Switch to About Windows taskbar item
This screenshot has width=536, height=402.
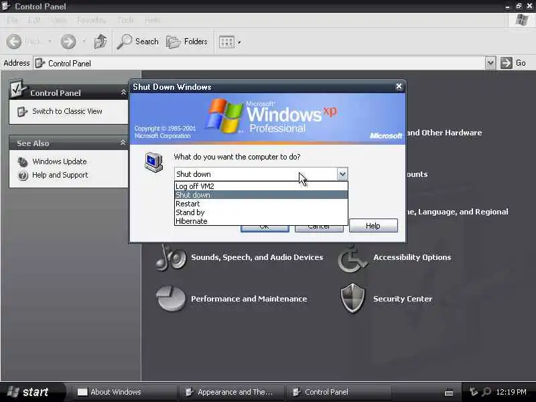coord(125,392)
